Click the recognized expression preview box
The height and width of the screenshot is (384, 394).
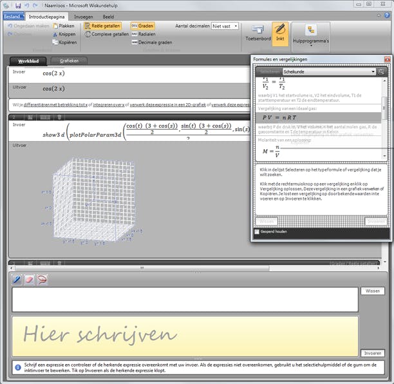click(185, 300)
